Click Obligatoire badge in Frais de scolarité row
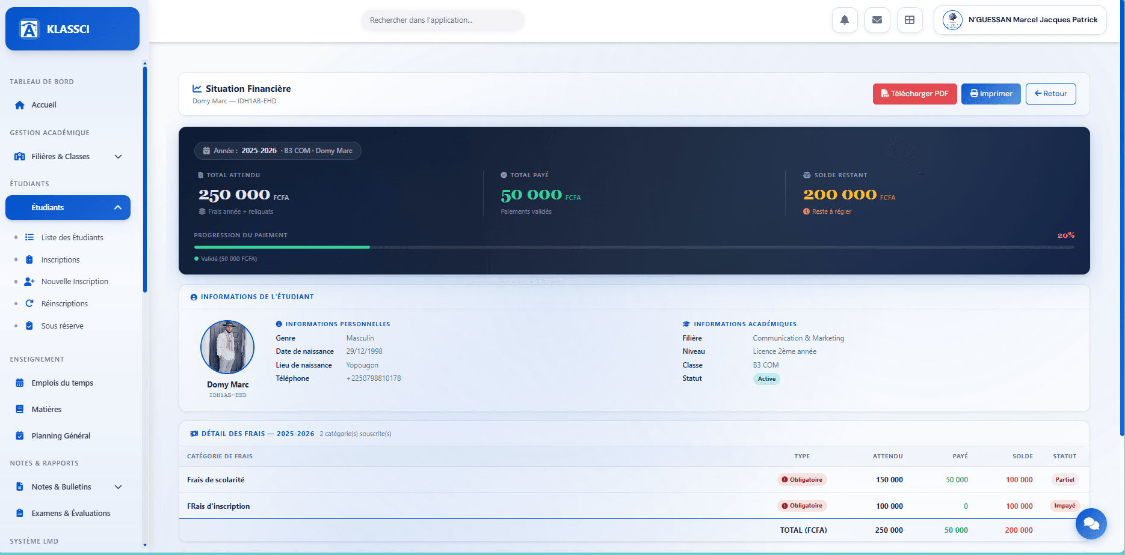1125x555 pixels. (802, 480)
